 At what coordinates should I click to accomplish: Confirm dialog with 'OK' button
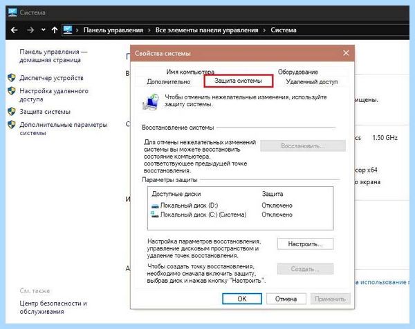(x=242, y=299)
